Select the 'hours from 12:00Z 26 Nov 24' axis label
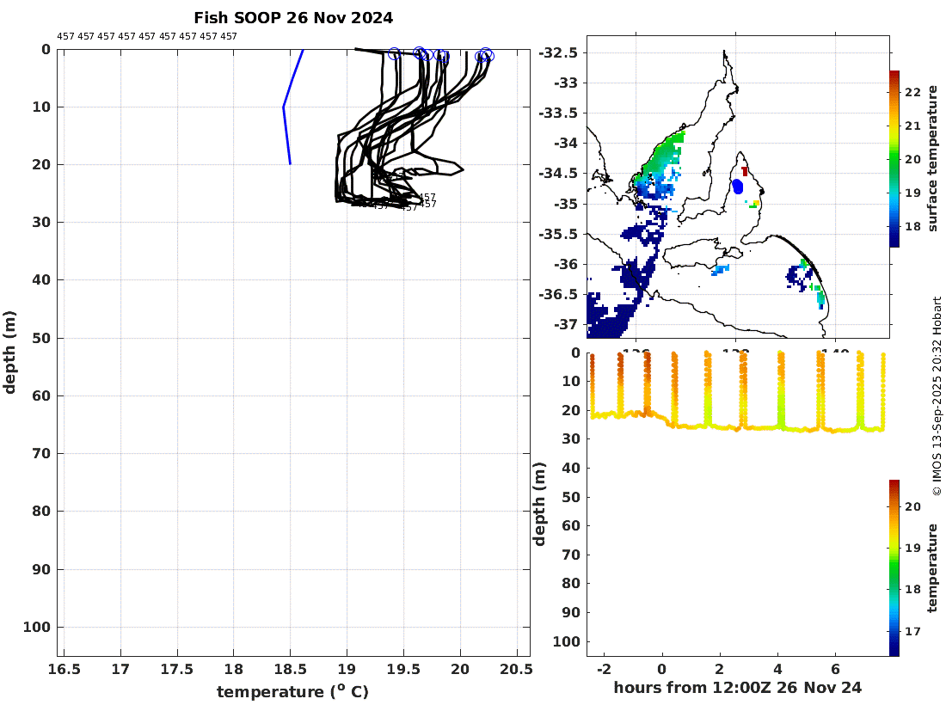 tap(737, 688)
